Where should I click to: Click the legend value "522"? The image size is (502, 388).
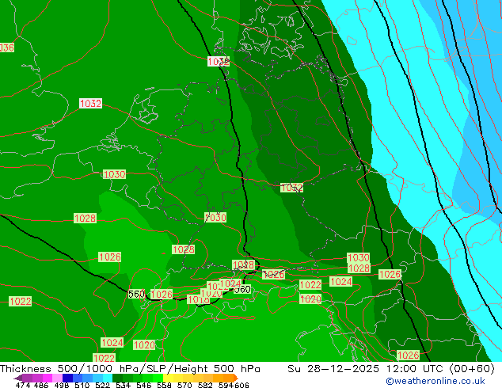[x=102, y=385]
